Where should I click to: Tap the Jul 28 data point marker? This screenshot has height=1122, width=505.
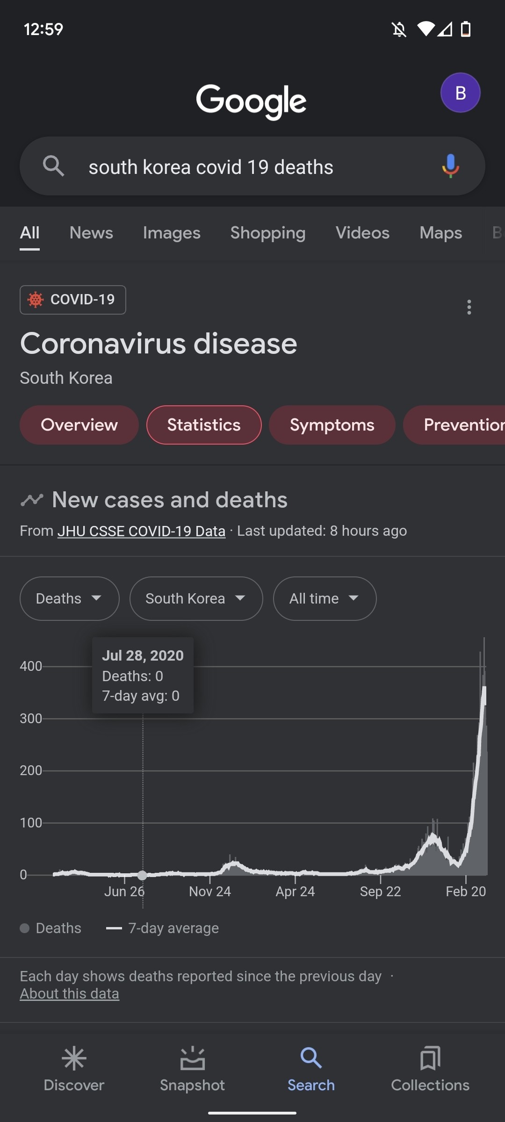coord(143,875)
